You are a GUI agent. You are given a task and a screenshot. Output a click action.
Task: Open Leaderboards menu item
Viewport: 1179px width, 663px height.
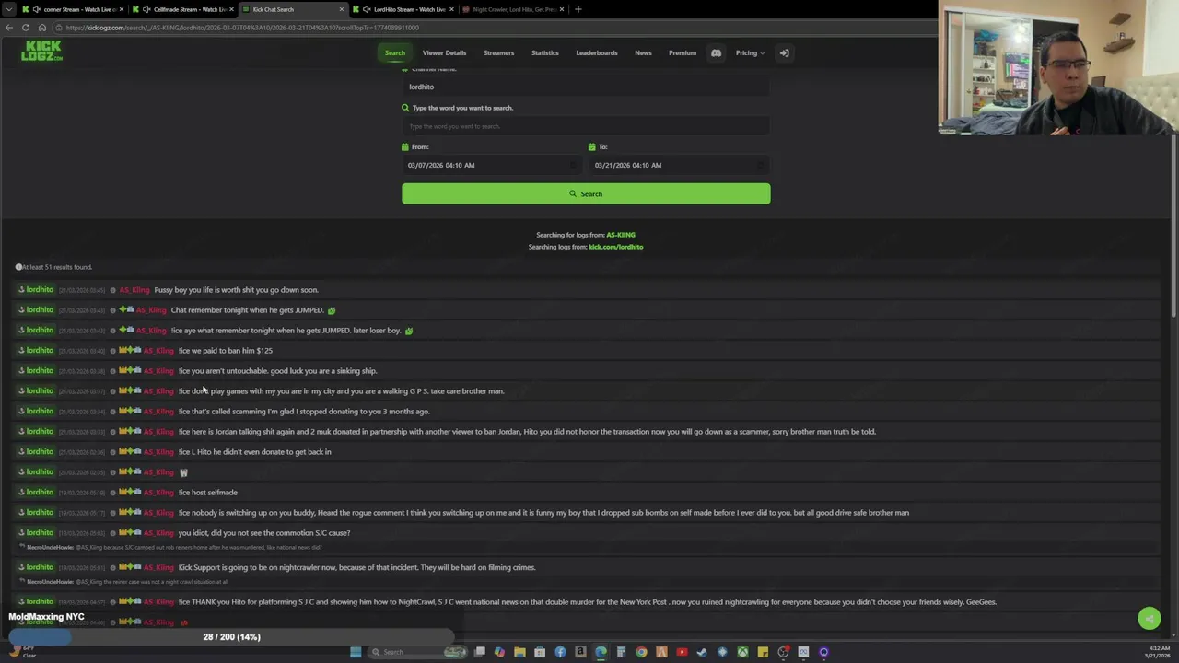coord(597,52)
